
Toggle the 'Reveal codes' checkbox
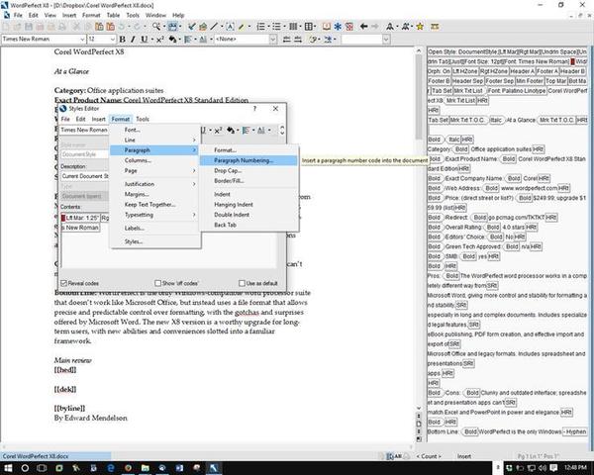(x=63, y=283)
